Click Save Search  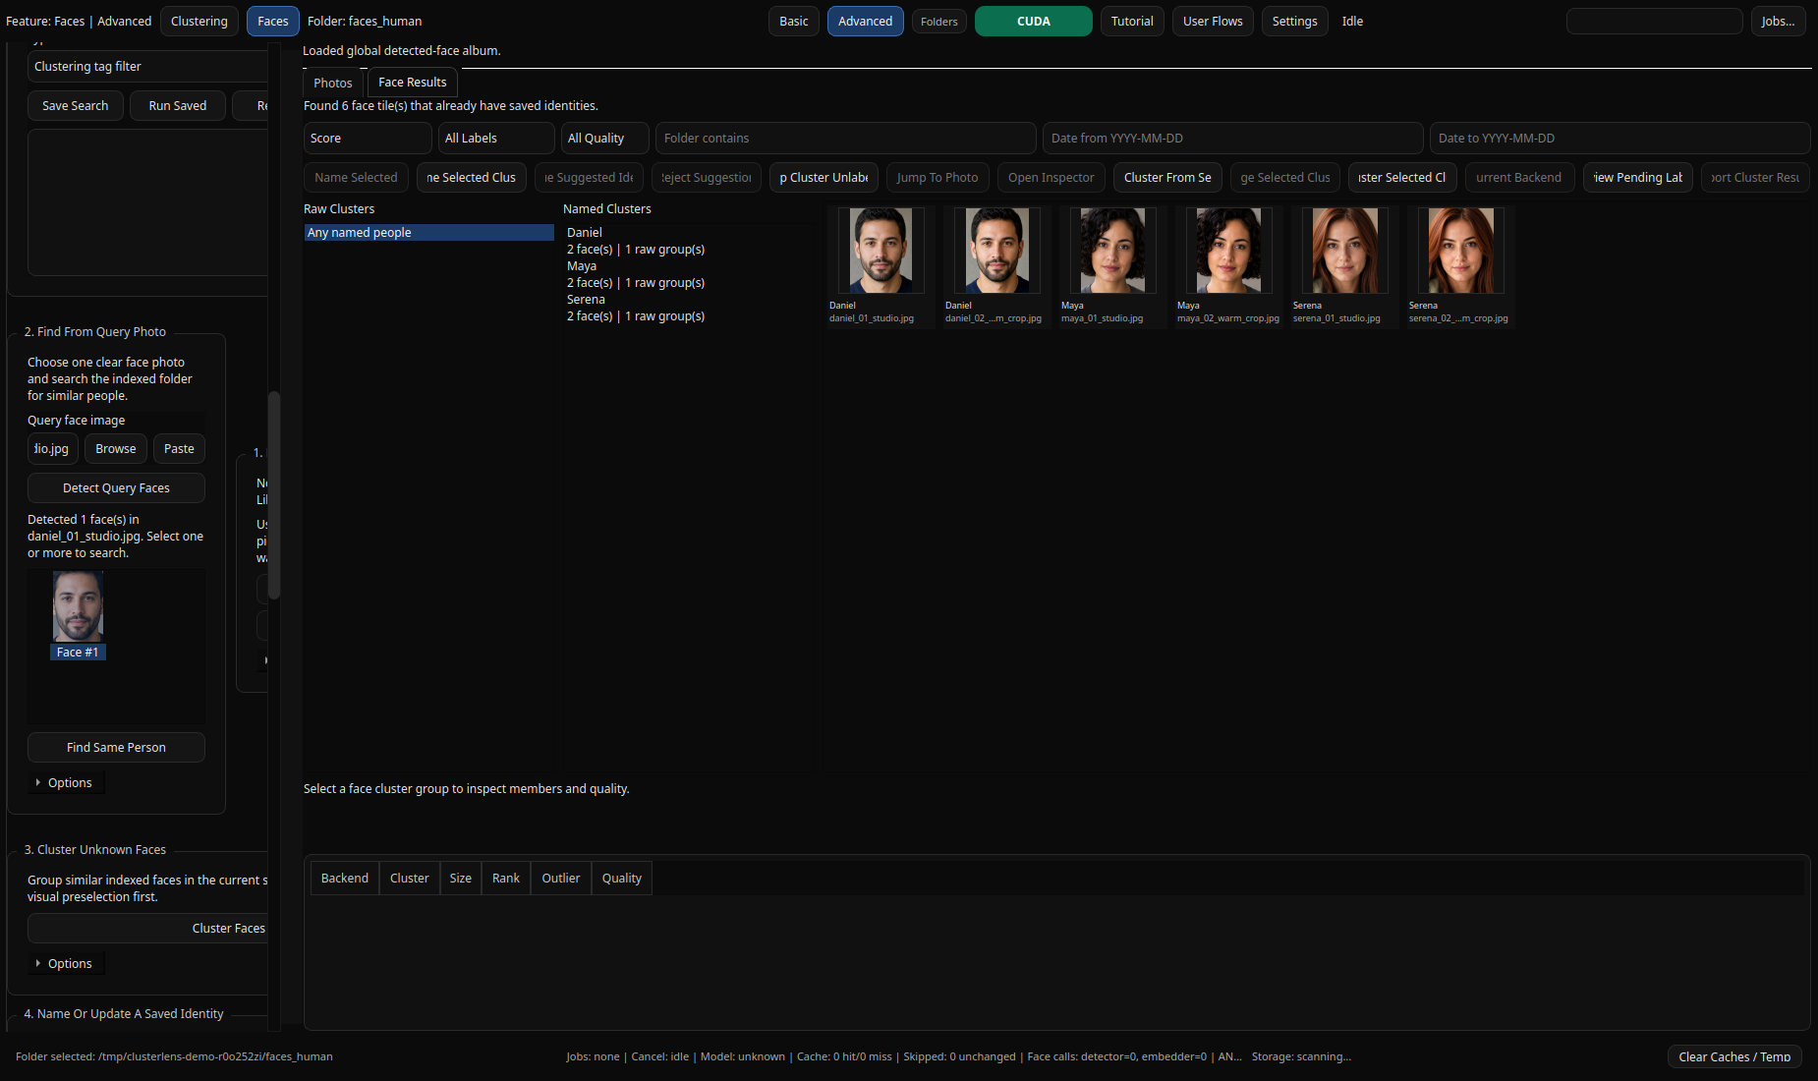click(76, 106)
